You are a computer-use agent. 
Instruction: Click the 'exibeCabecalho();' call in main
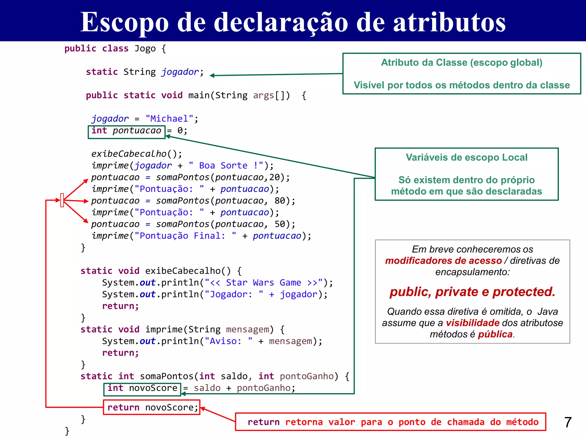tap(137, 154)
